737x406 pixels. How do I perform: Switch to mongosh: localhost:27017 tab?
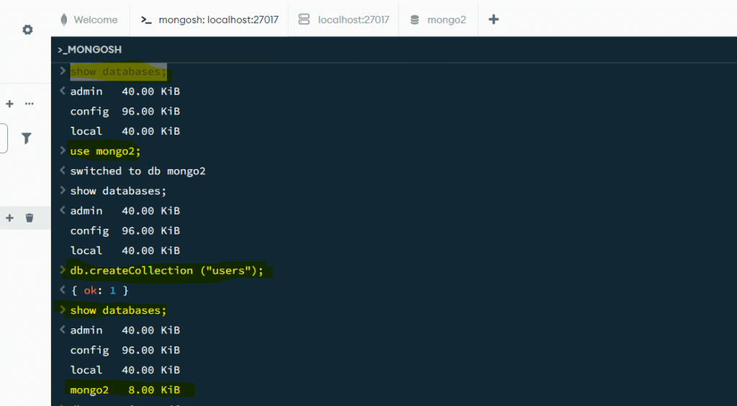(209, 19)
